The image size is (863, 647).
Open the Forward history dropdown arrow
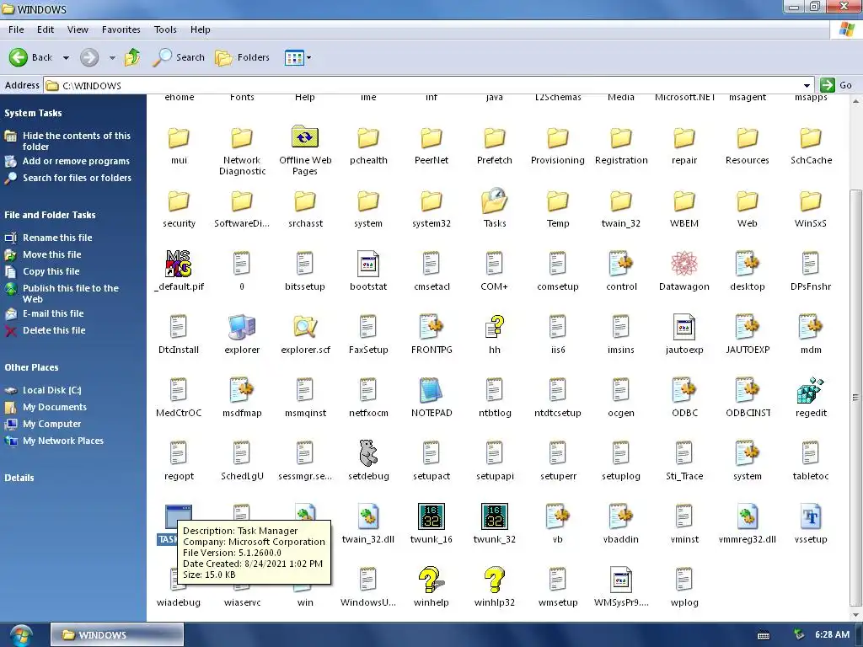click(x=112, y=57)
